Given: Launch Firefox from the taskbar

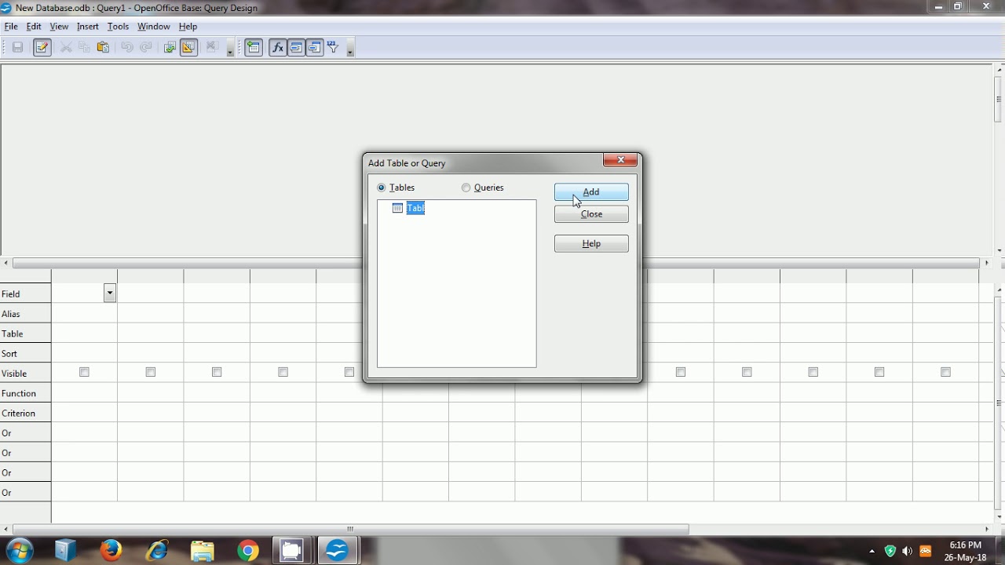Looking at the screenshot, I should coord(111,550).
